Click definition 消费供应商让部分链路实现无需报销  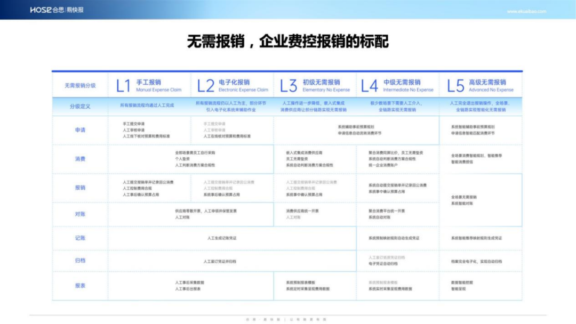pos(314,110)
